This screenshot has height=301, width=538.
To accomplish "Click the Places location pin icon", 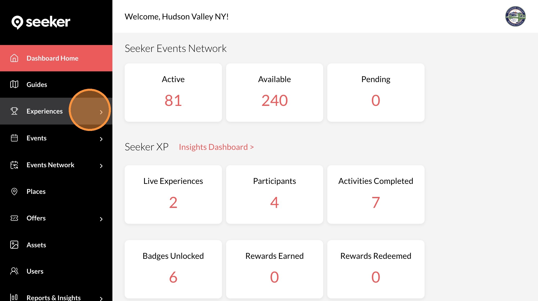I will [14, 192].
